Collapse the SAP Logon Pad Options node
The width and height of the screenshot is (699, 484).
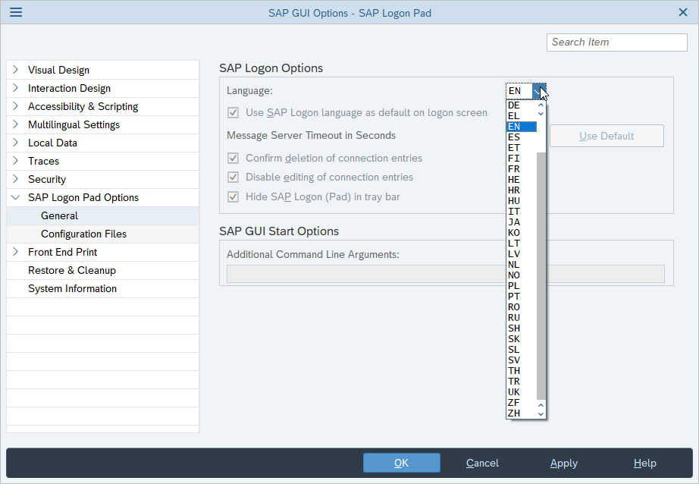16,197
